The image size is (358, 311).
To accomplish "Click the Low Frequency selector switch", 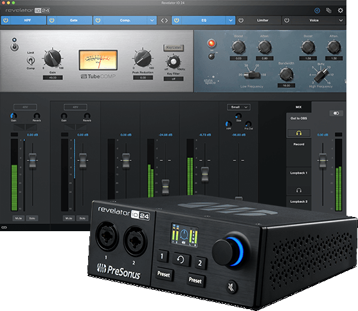I will coord(252,75).
